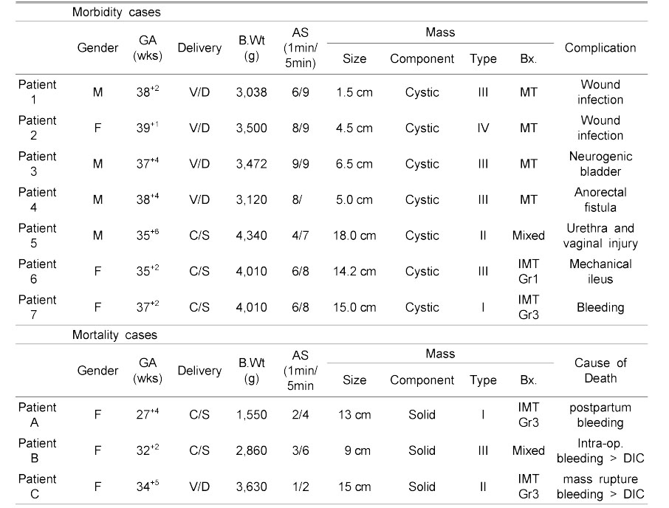
Task: Click the Patient 5 row label
Action: (x=37, y=236)
